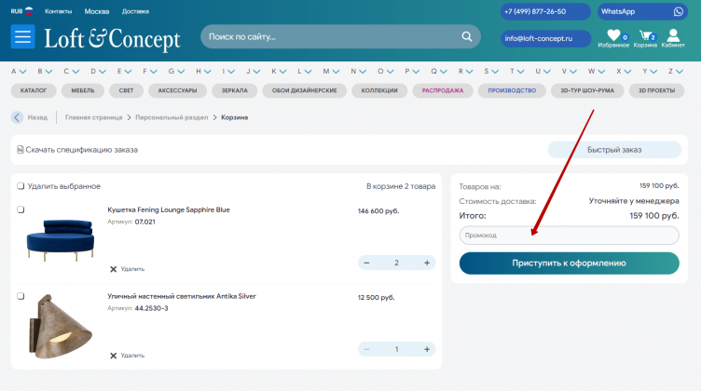
Task: Check the Fening Lounge Sapphire Blue item checkbox
Action: tap(21, 209)
